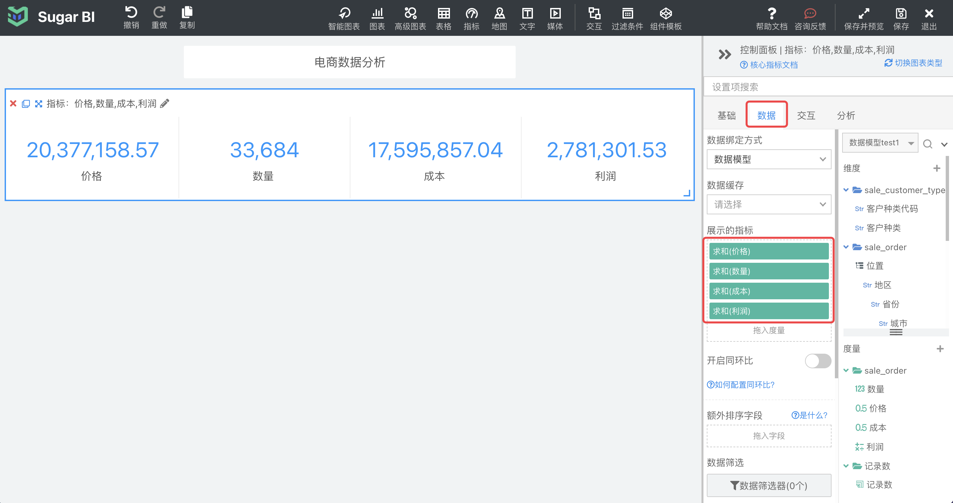Screen dimensions: 953x503
Task: Select the 客户种类 dimension field
Action: tap(878, 228)
